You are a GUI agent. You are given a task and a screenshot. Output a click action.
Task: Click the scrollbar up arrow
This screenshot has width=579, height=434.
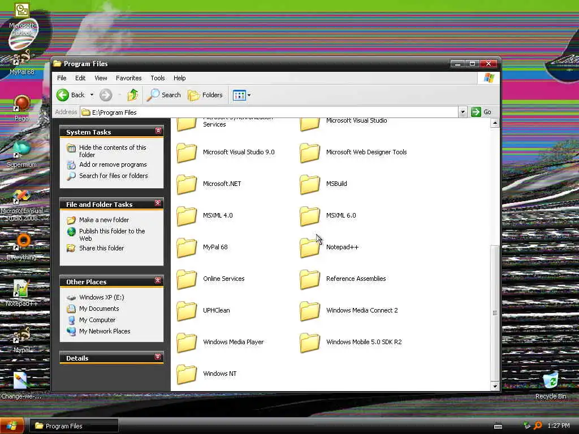(495, 123)
